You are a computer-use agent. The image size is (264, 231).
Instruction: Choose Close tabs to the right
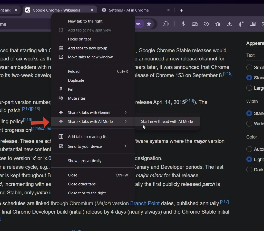pyautogui.click(x=93, y=193)
